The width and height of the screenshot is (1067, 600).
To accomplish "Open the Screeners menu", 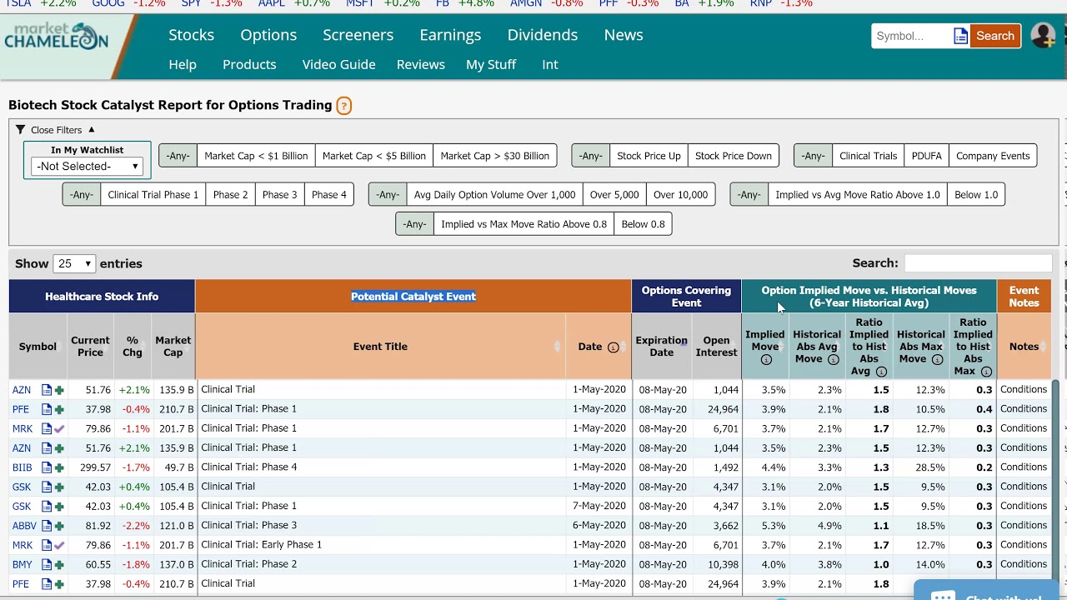I will point(358,35).
